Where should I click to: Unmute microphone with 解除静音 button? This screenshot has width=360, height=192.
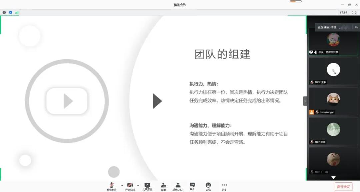(x=112, y=186)
